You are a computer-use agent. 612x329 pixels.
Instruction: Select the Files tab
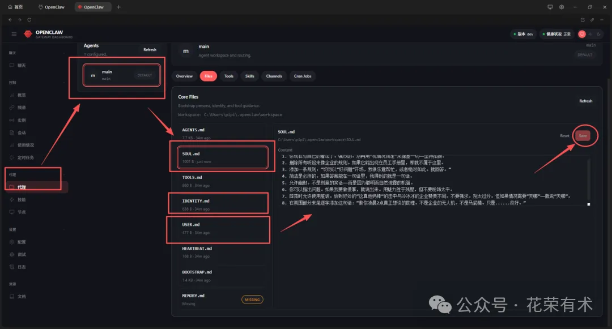pos(209,76)
